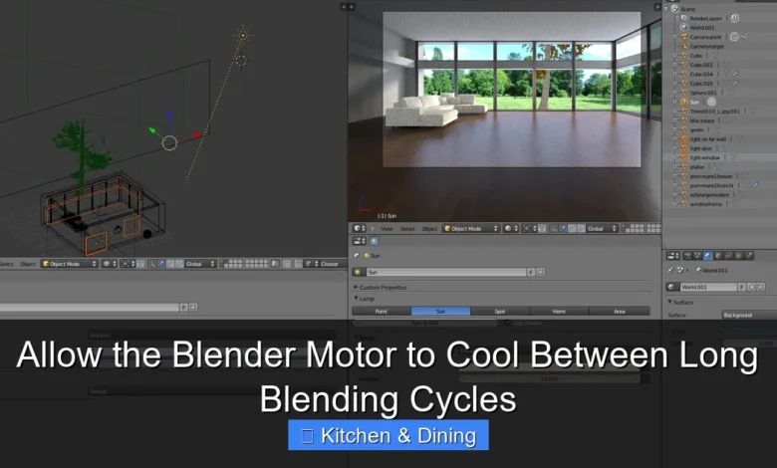This screenshot has width=777, height=468.
Task: Open the Select menu in the render viewport header
Action: click(x=407, y=228)
